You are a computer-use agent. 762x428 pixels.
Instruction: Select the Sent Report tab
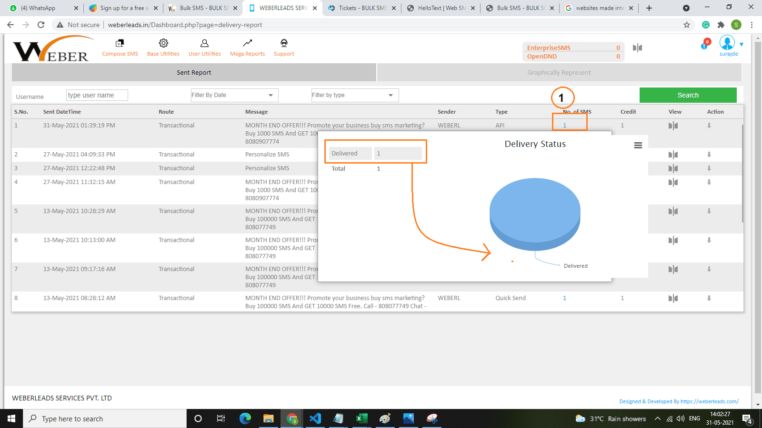tap(194, 73)
